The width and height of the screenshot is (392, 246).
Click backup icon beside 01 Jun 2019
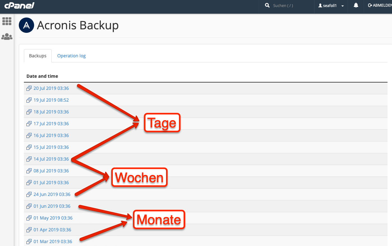coord(29,206)
